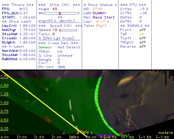Click the avg=45.0 dev=0.0 readout
Screen dimensions: 174x139
click(x=57, y=21)
